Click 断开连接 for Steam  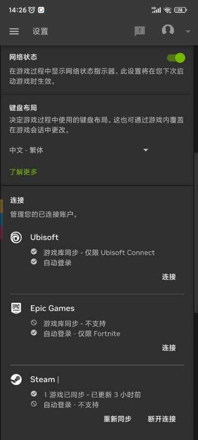pyautogui.click(x=162, y=419)
